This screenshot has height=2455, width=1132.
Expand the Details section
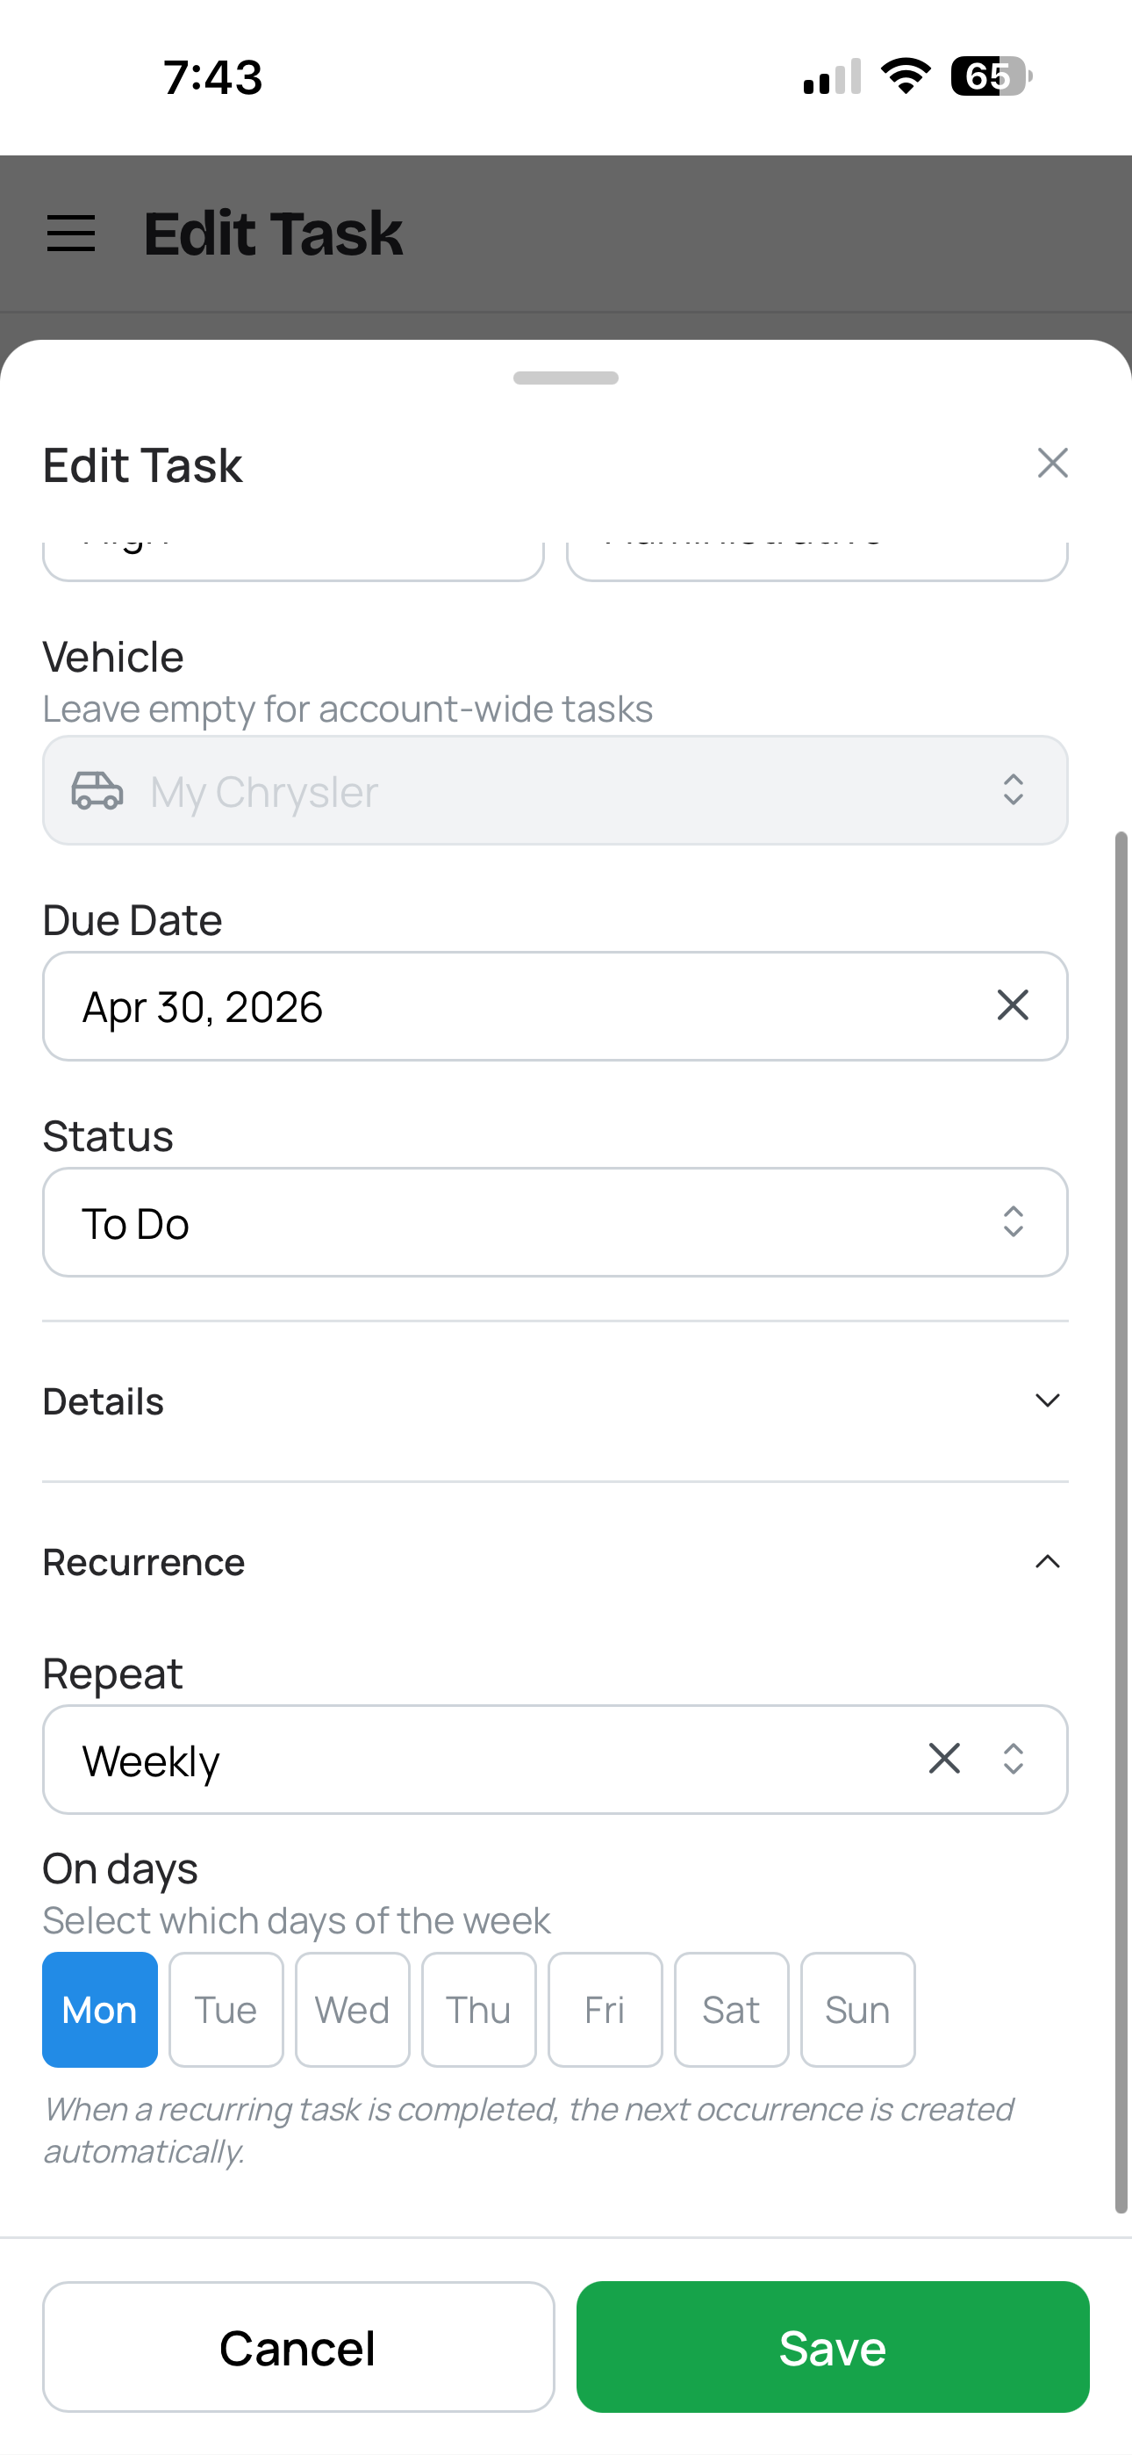tap(1046, 1400)
